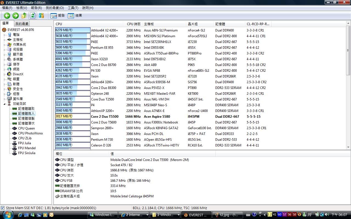Click the 安全性 security shield icon

click(9, 89)
